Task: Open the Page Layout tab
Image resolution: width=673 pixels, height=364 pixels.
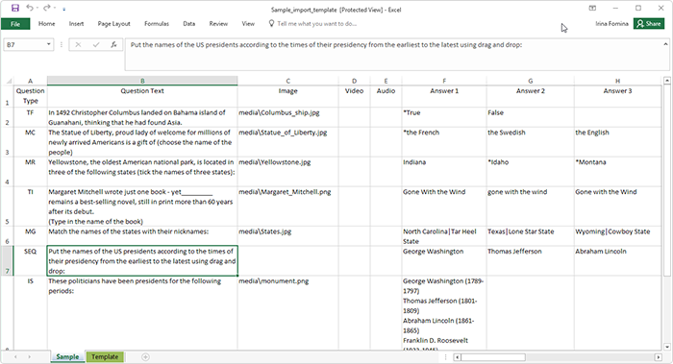Action: [x=113, y=24]
